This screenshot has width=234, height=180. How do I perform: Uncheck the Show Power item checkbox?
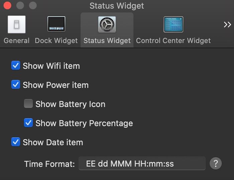tap(16, 85)
